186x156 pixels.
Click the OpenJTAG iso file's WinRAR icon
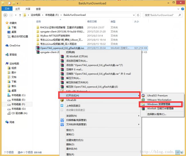[38, 48]
